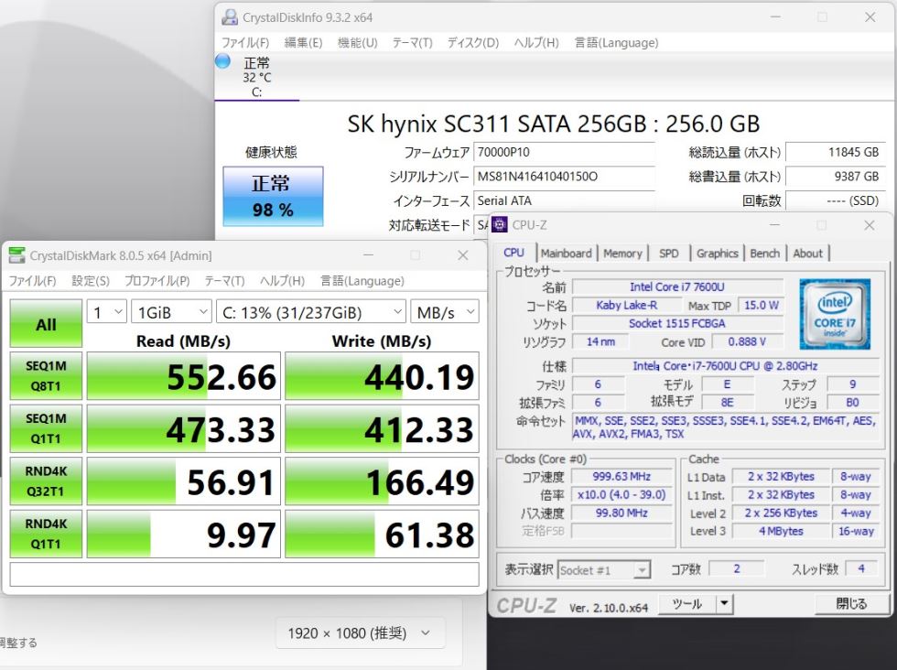Viewport: 897px width, 670px height.
Task: Run the RND4K Q32T1 benchmark test
Action: (x=46, y=481)
